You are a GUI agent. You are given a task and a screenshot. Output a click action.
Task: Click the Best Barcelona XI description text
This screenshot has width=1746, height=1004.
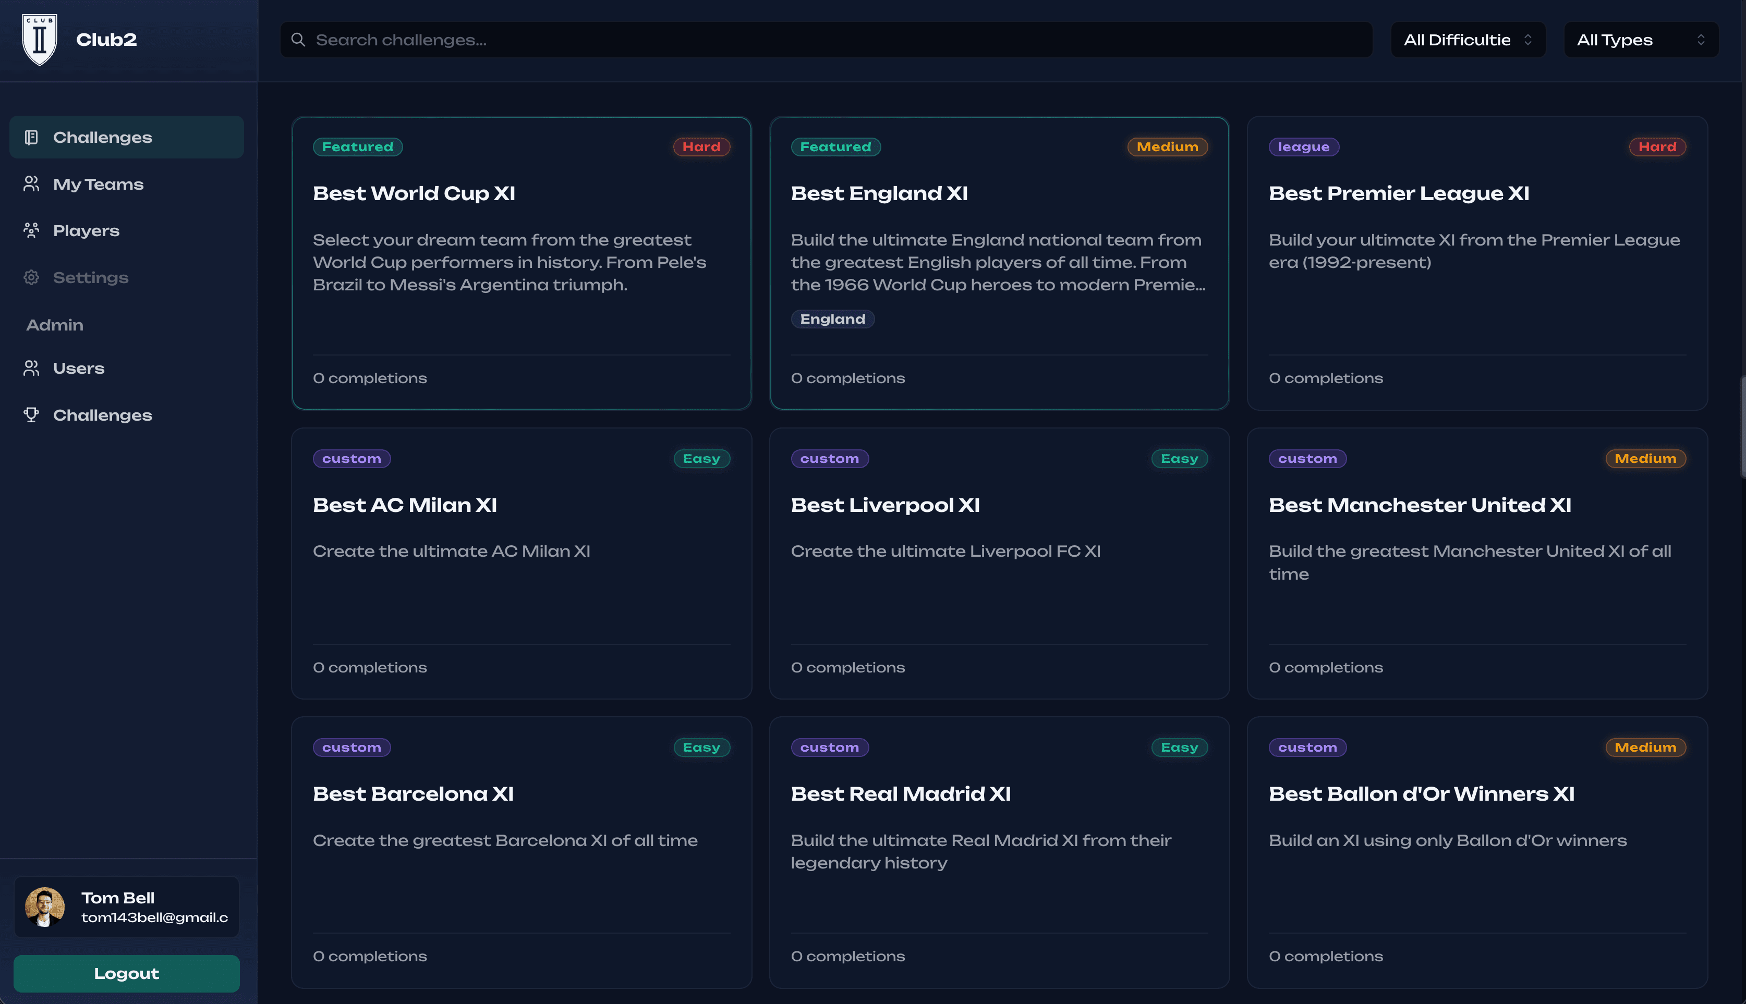505,840
